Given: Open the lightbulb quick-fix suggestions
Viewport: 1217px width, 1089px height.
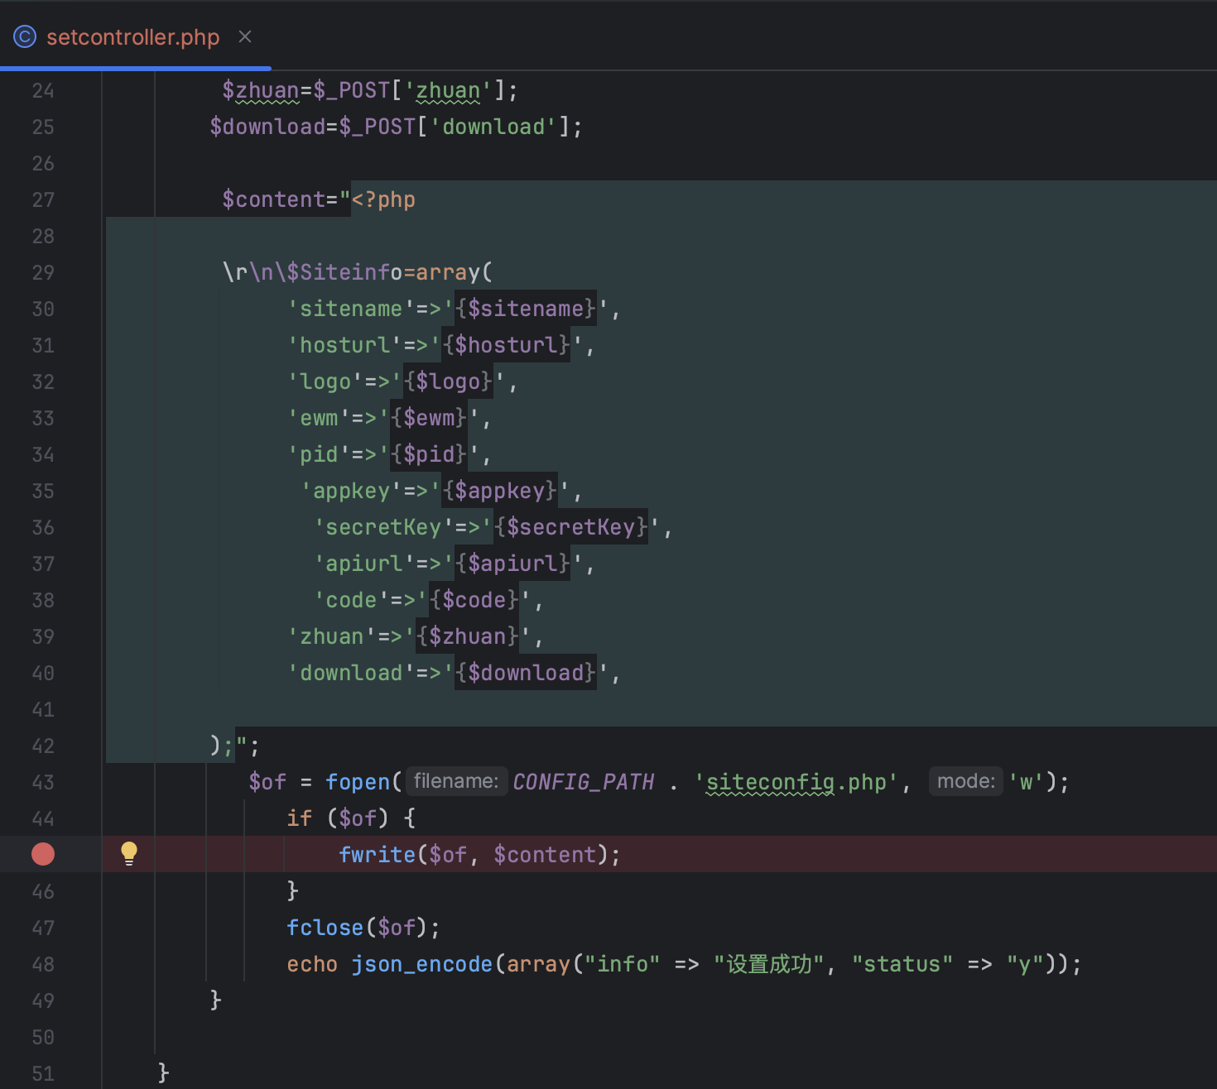Looking at the screenshot, I should [x=129, y=853].
